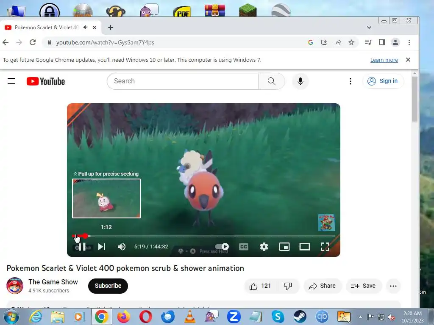Viewport: 434px width, 325px height.
Task: Close the Pokemon Scarlet & Violet tab
Action: pos(95,28)
